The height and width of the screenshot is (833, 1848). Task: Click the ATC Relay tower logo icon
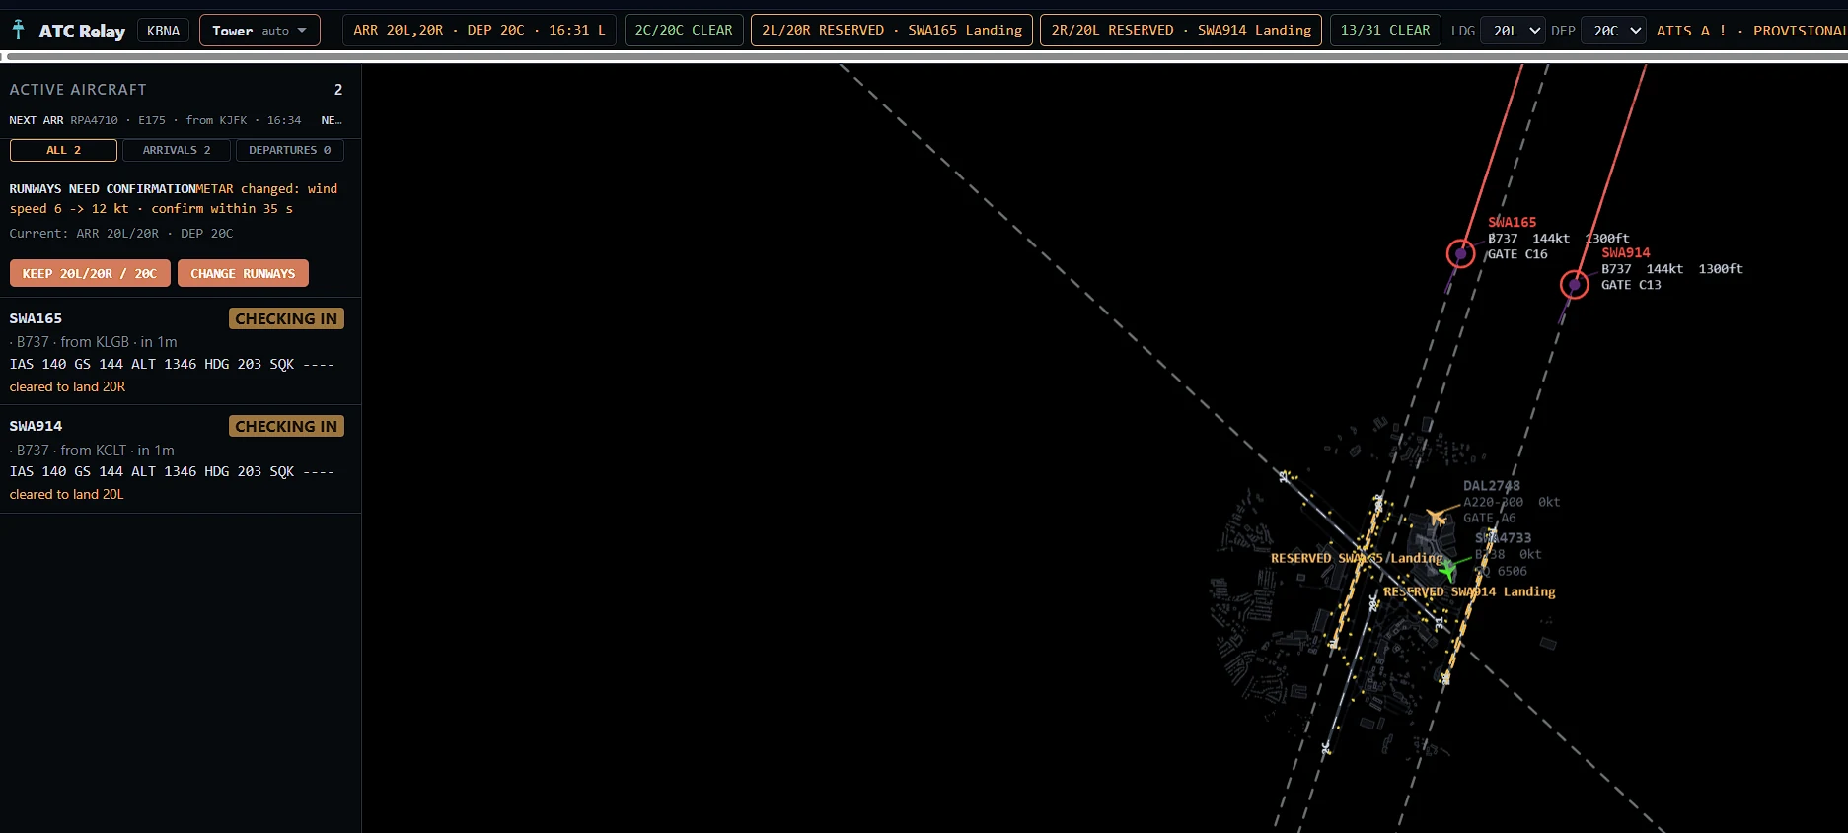point(18,30)
